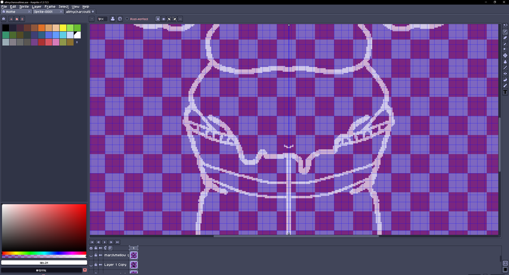Screen dimensions: 509x275
Task: Toggle right diagonal symmetry button
Action: (x=169, y=19)
